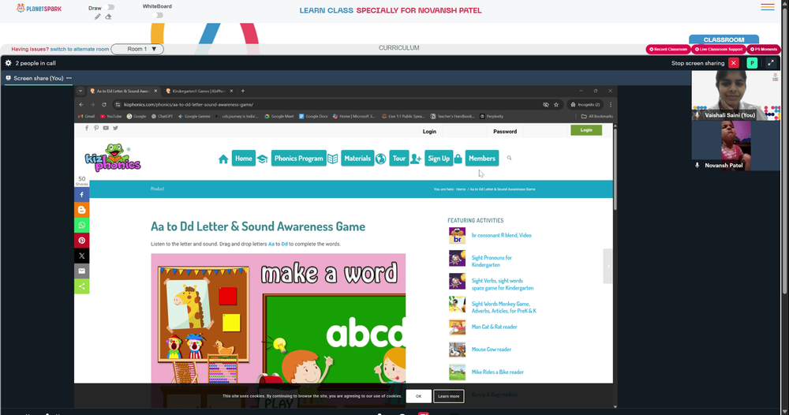This screenshot has width=789, height=415.
Task: Accept cookies with OK button
Action: pyautogui.click(x=419, y=396)
